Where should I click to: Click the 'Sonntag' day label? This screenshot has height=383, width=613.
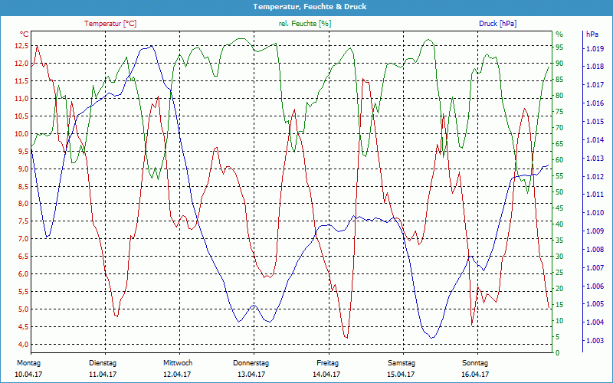(x=475, y=363)
